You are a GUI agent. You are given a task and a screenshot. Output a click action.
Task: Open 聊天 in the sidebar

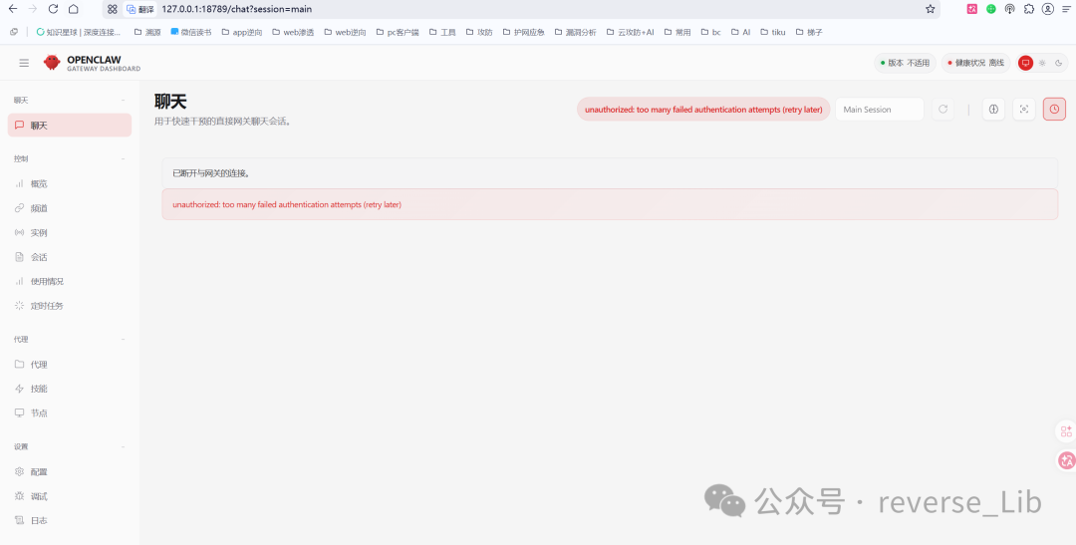click(x=70, y=125)
